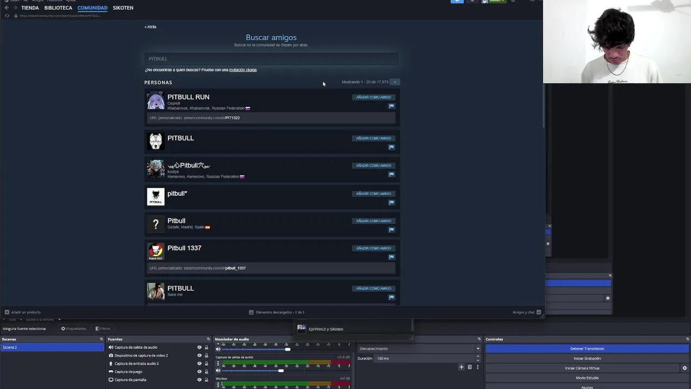Click the Atrás back link
Viewport: 691px width, 389px height.
point(151,26)
